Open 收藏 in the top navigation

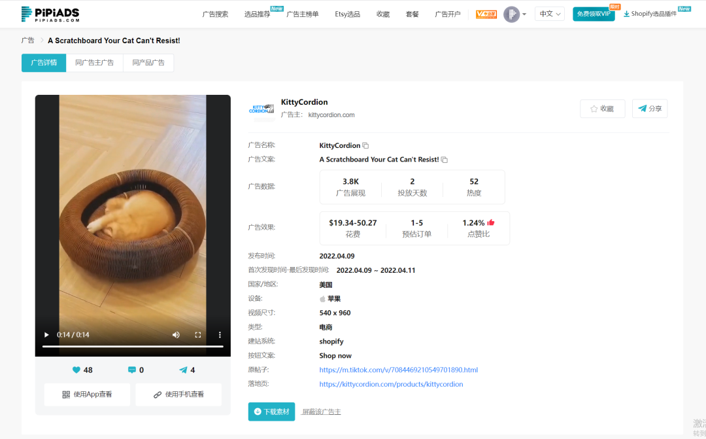coord(382,14)
